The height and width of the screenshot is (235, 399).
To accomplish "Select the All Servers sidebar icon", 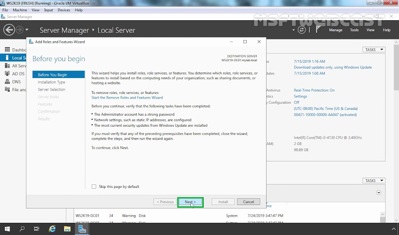I will [x=7, y=66].
